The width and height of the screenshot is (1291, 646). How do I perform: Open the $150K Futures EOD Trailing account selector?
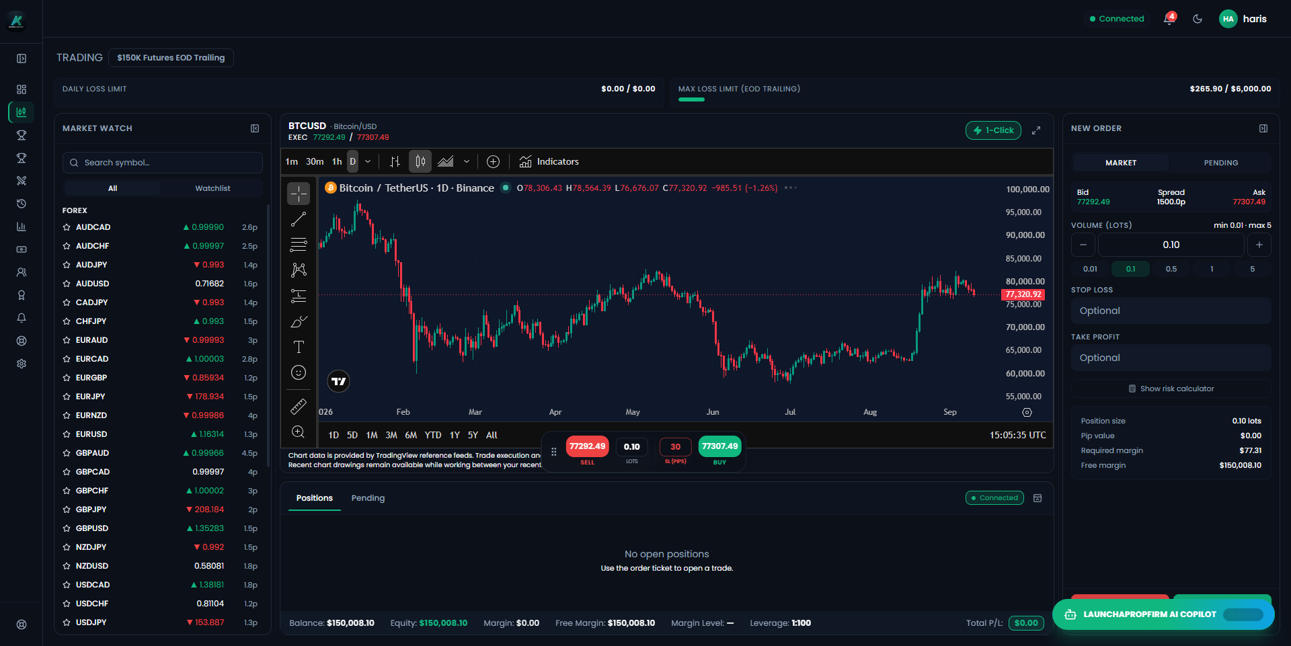pyautogui.click(x=171, y=58)
